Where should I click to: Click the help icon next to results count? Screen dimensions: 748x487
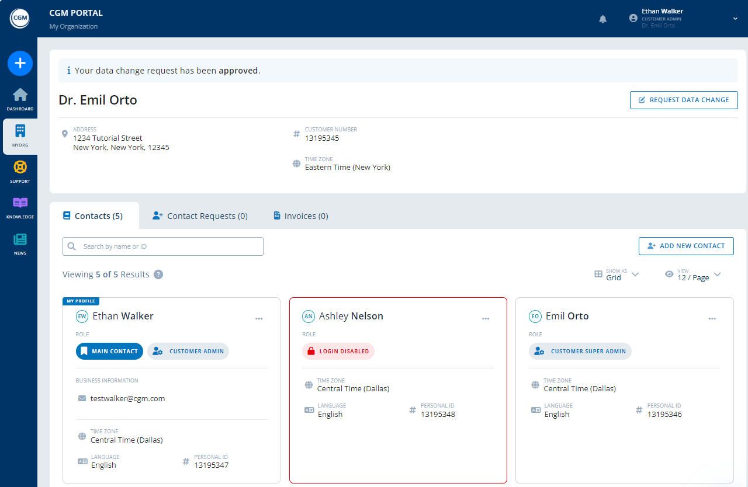(x=158, y=274)
